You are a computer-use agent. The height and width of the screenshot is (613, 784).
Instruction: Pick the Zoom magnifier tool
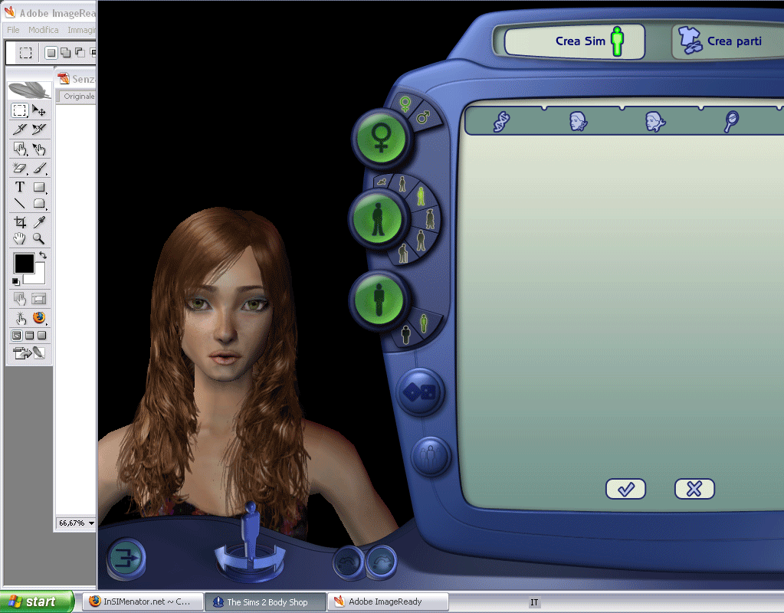[x=39, y=239]
